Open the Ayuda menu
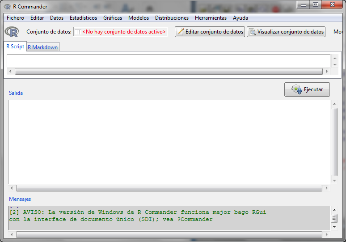346x242 pixels. (241, 18)
